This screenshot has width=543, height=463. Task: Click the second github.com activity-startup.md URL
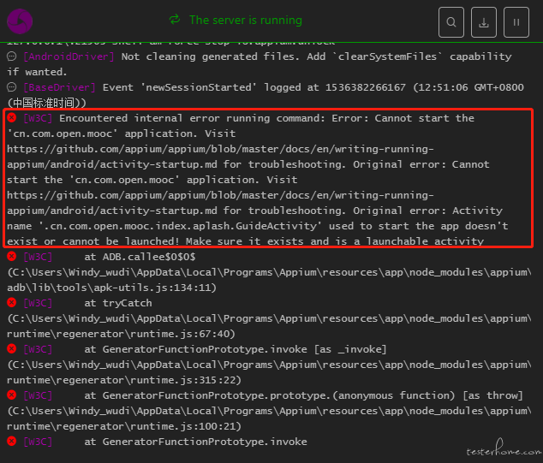[x=220, y=203]
